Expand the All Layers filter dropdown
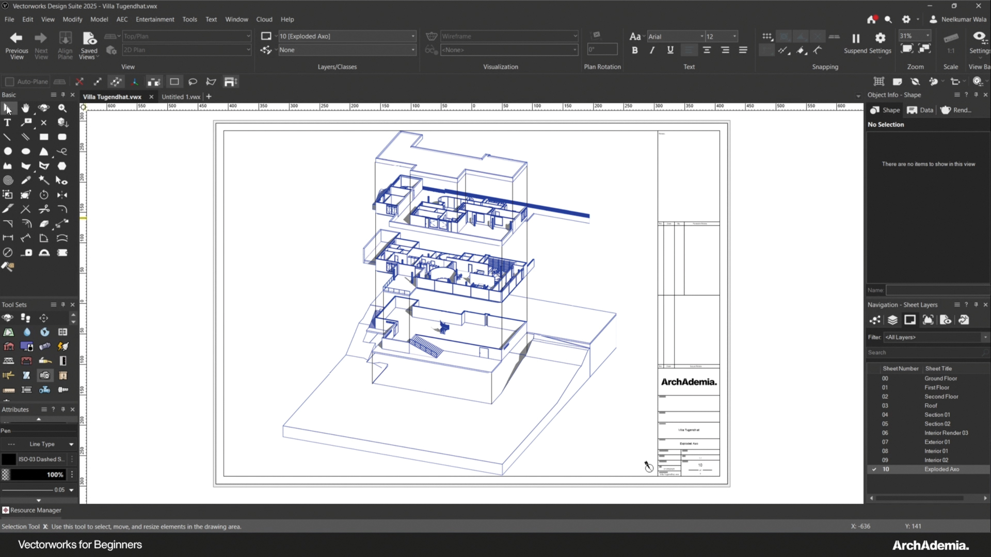Screen dimensions: 991x557 pos(985,337)
